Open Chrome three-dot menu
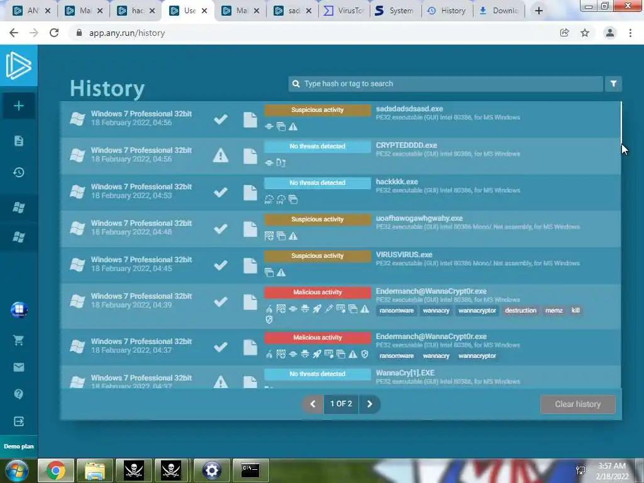 point(630,33)
